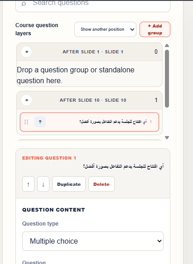Click the question mark type badge
The height and width of the screenshot is (264, 193).
point(40,122)
